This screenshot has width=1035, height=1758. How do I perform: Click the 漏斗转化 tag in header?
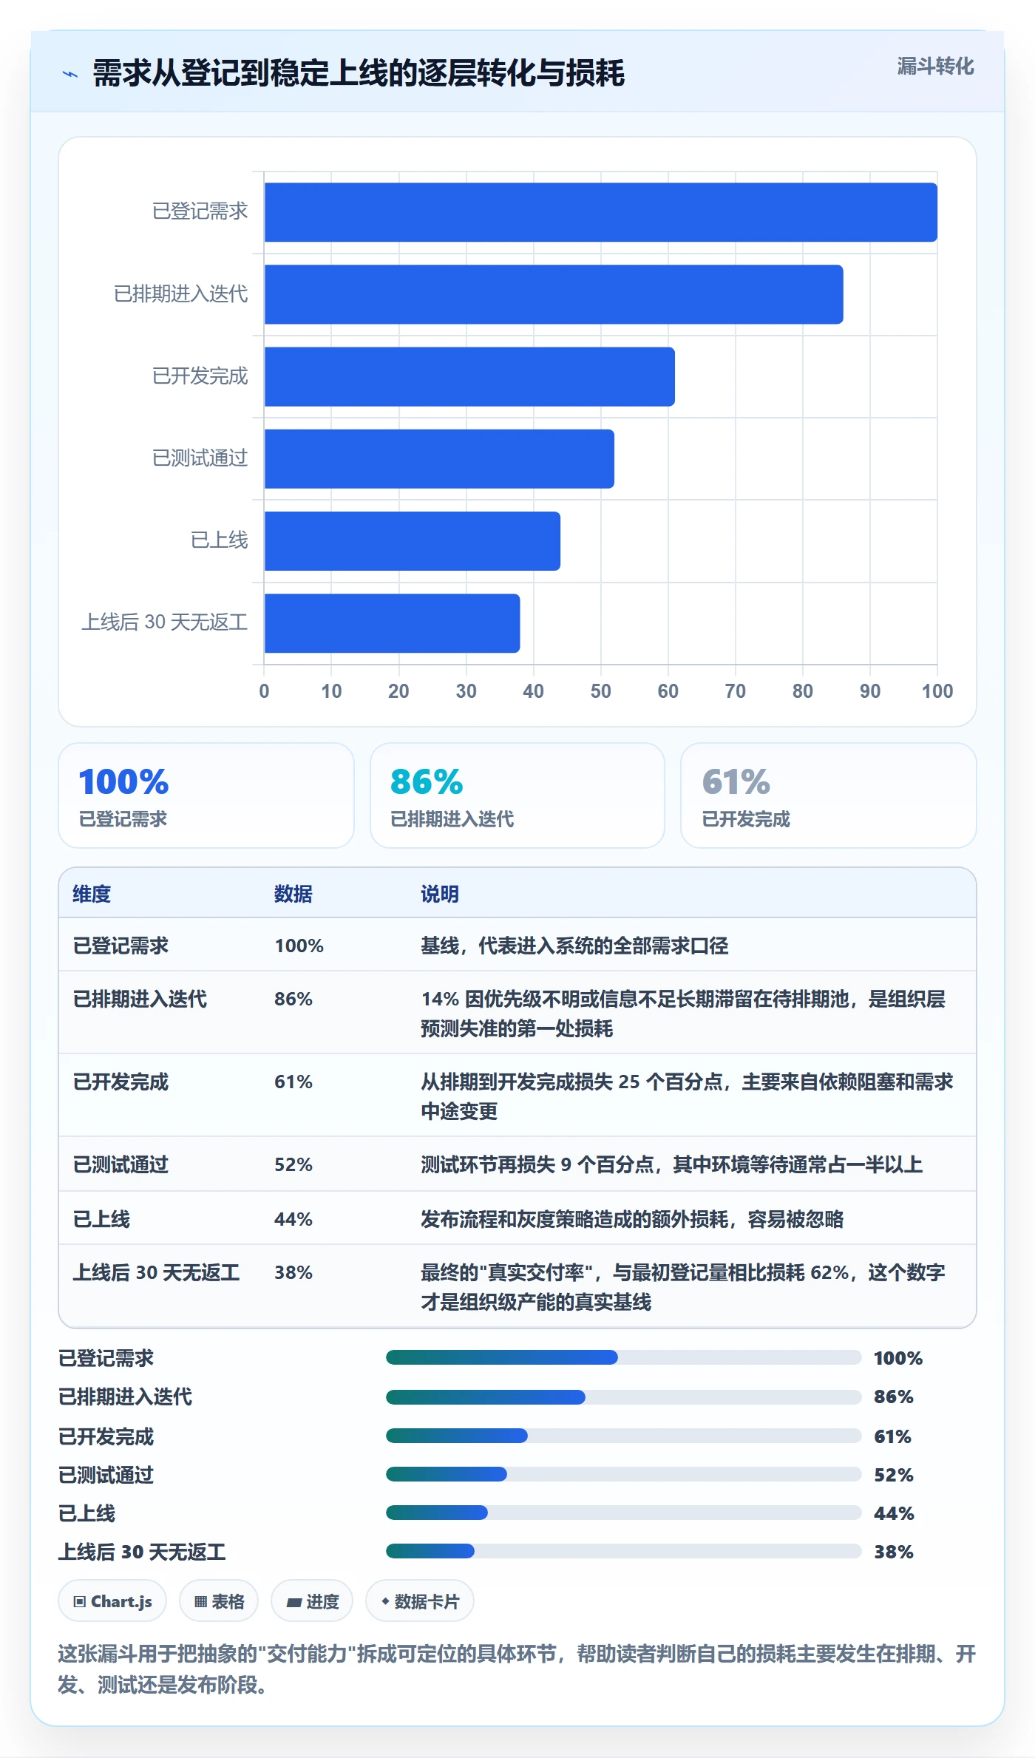pos(935,67)
